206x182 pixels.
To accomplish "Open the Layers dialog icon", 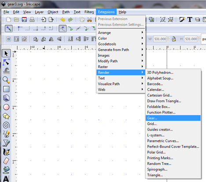I will click(198, 19).
